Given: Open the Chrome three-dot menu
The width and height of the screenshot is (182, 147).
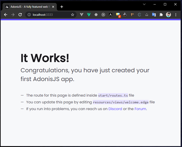Looking at the screenshot, I should [x=176, y=15].
